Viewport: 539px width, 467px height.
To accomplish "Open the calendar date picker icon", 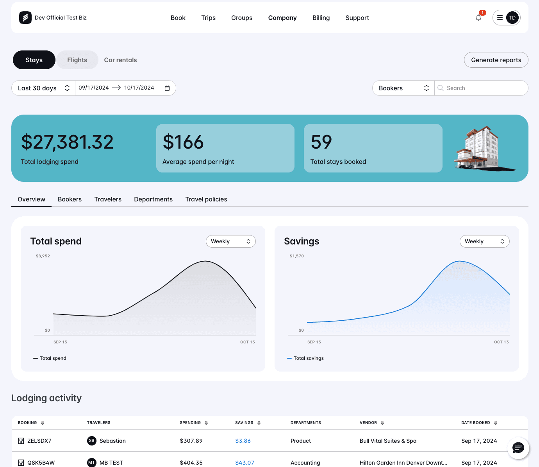I will (x=167, y=88).
